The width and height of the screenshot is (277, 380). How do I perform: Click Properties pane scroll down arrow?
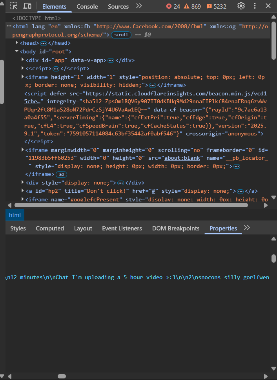[x=273, y=369]
